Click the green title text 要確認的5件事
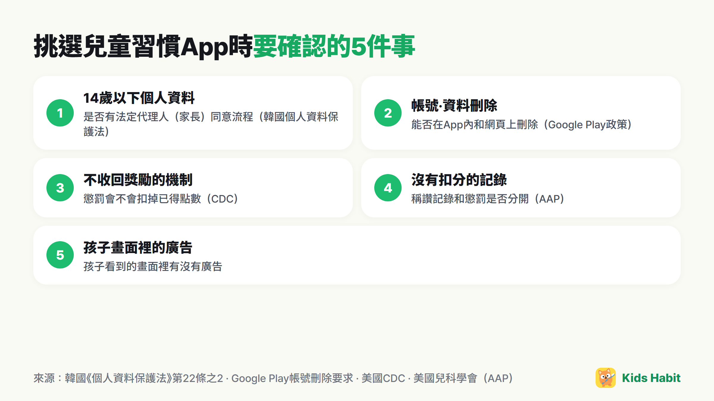The image size is (714, 401). click(x=334, y=46)
